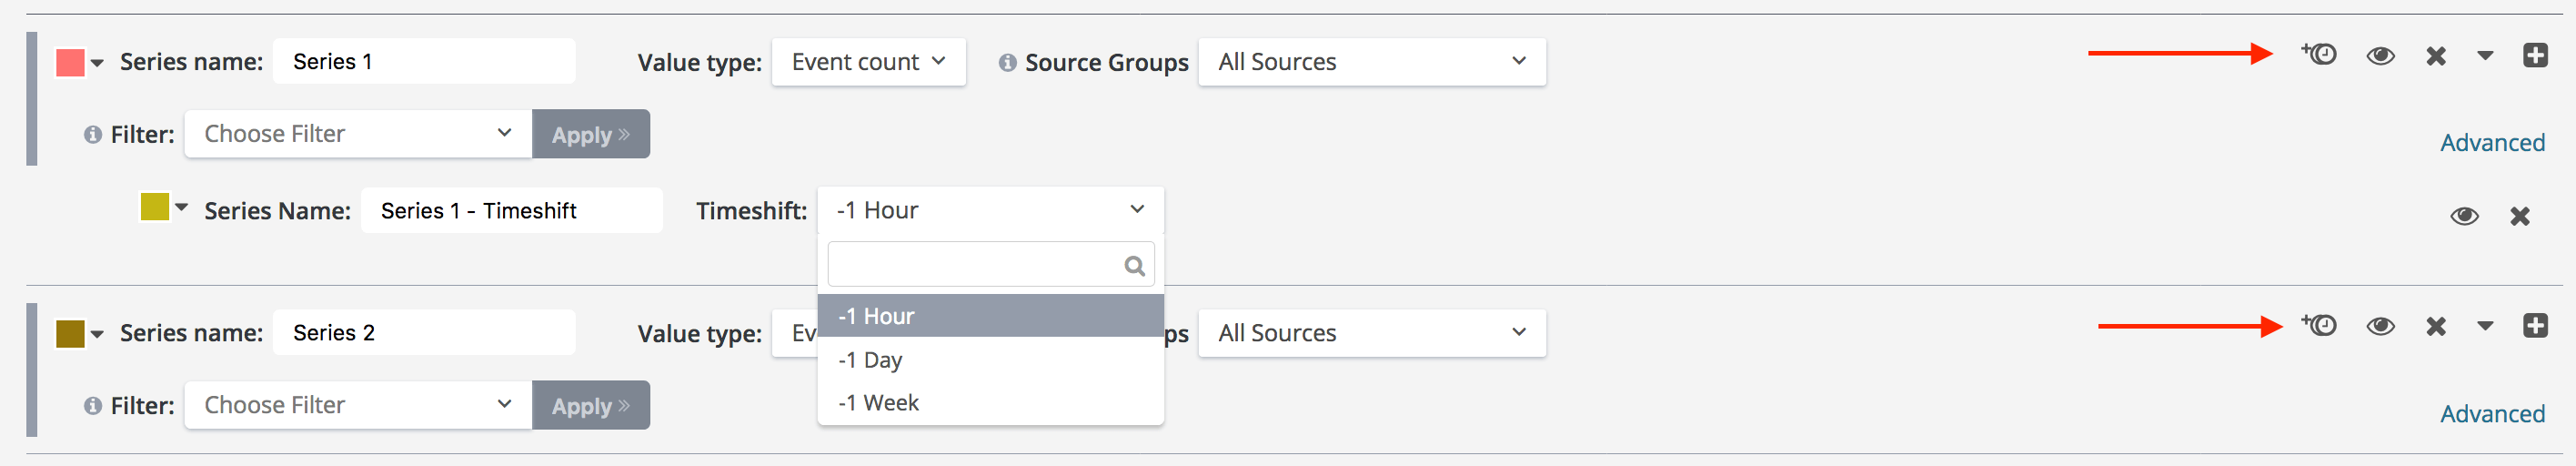This screenshot has height=466, width=2576.
Task: Remove Series 1 with X icon
Action: tap(2436, 56)
